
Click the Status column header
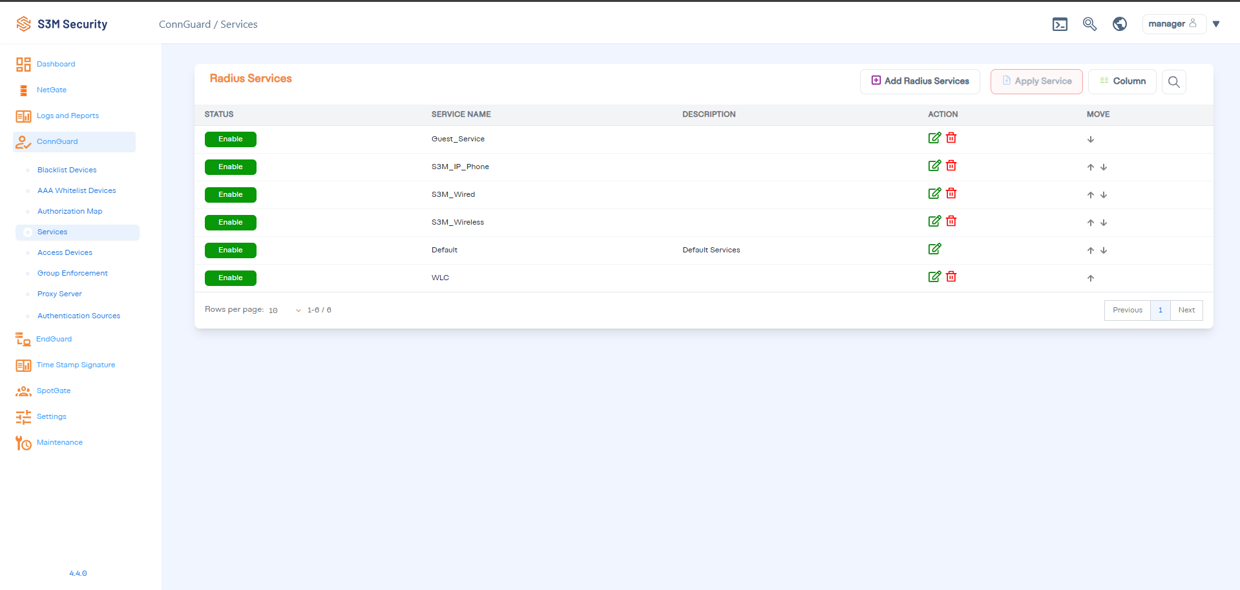(219, 114)
